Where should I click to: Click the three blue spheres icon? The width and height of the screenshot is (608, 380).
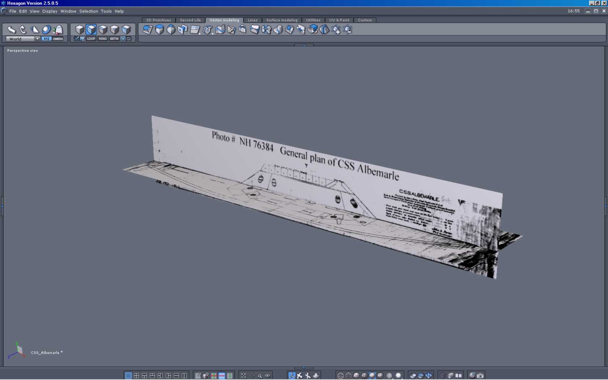[429, 376]
